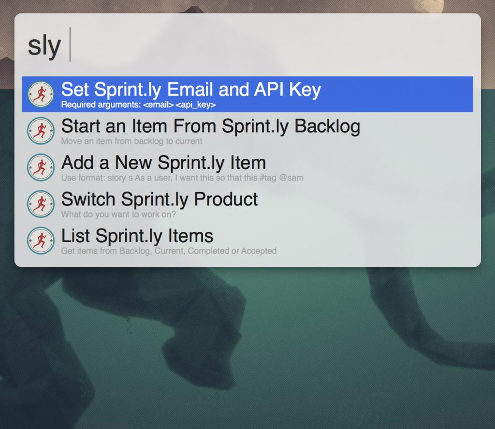This screenshot has width=495, height=429.
Task: Open the Switch Sprint.ly Product result
Action: pos(160,199)
